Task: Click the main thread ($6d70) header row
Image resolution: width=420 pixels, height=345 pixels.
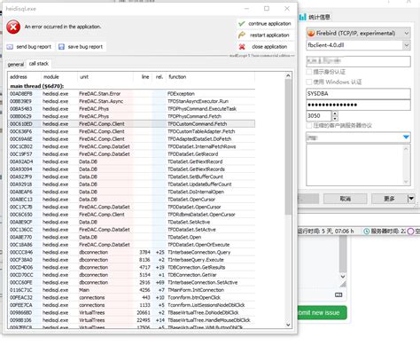Action: [x=132, y=86]
